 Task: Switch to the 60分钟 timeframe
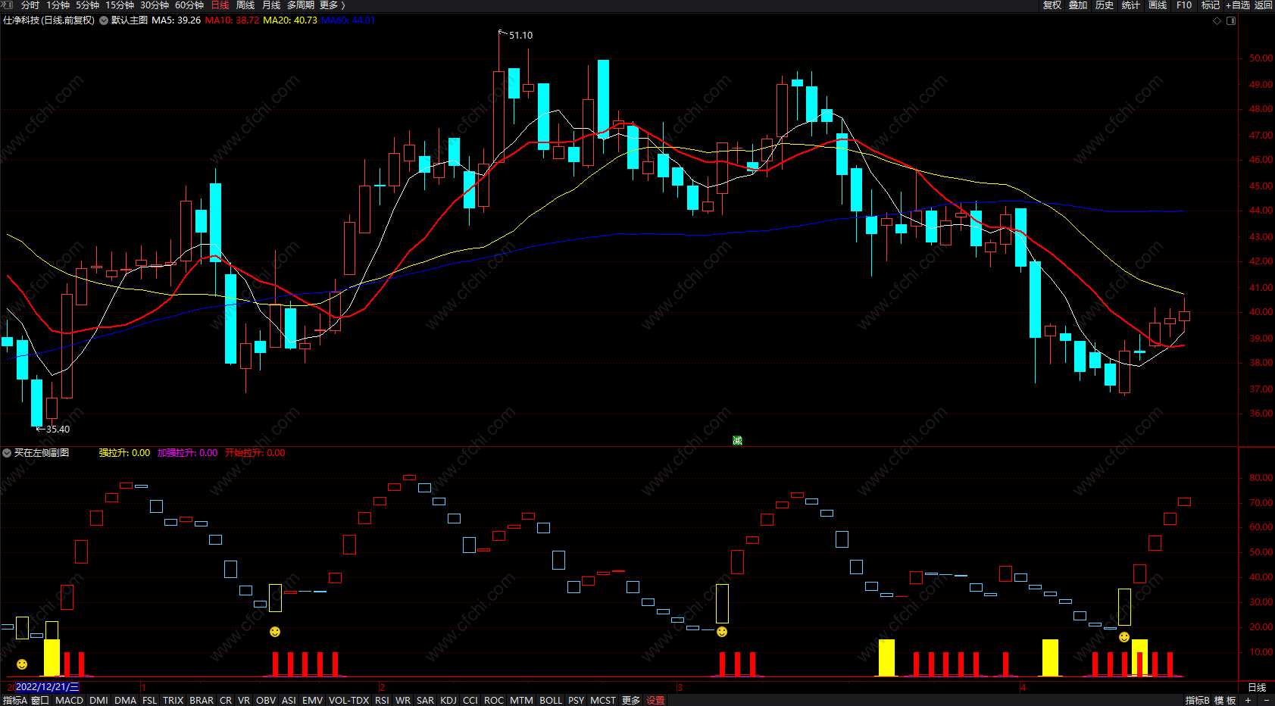[189, 5]
